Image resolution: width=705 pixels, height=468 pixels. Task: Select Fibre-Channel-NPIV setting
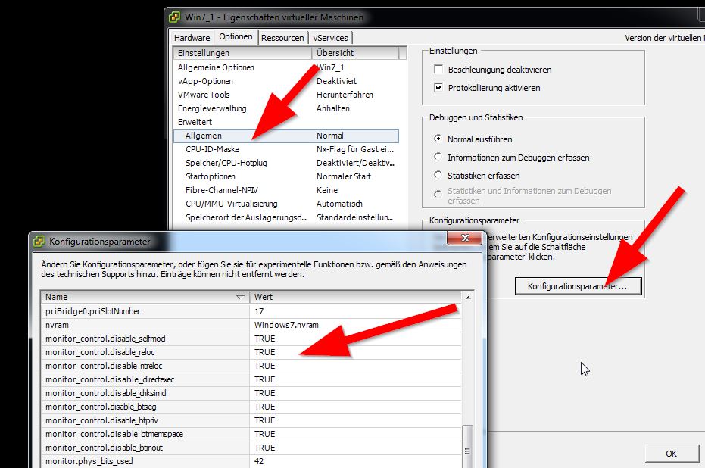222,190
